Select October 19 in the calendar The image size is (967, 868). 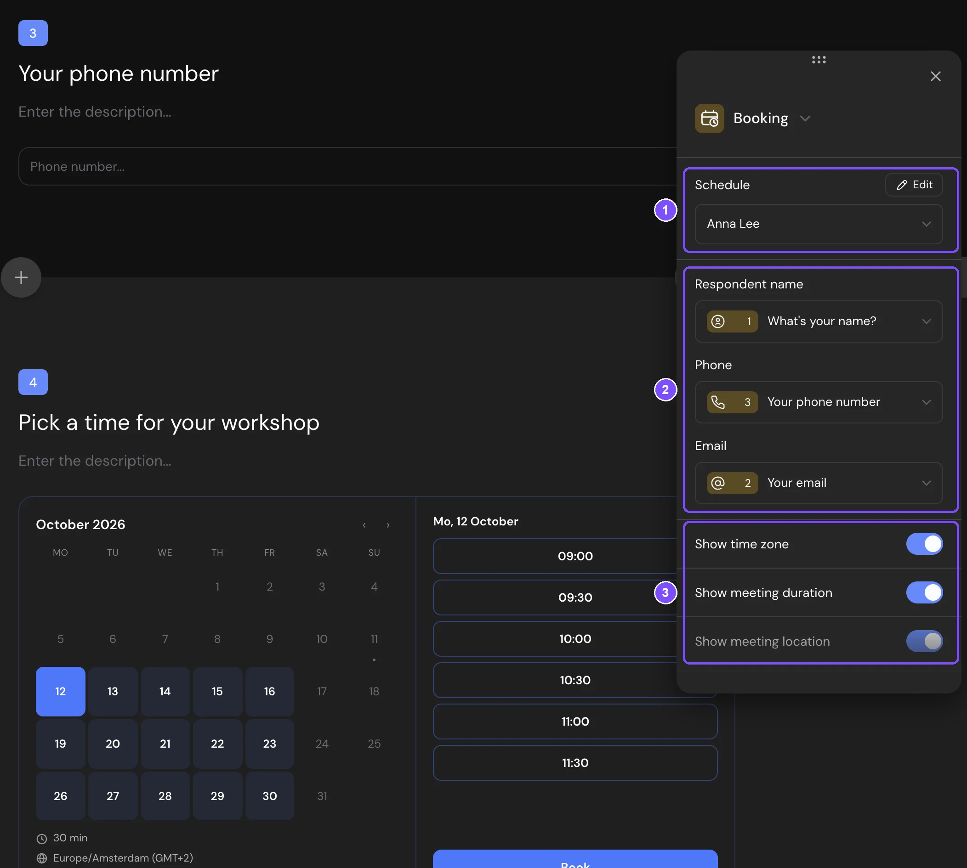pos(61,744)
